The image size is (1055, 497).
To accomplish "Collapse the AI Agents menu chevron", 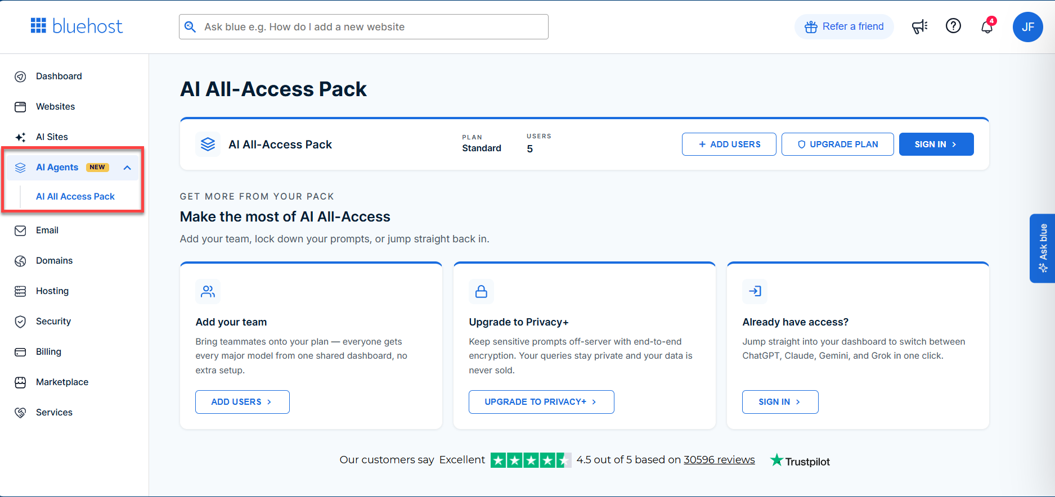I will 127,168.
